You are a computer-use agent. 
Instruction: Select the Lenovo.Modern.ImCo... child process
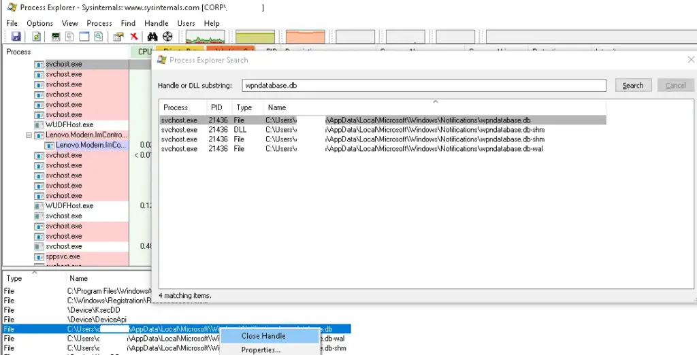91,145
